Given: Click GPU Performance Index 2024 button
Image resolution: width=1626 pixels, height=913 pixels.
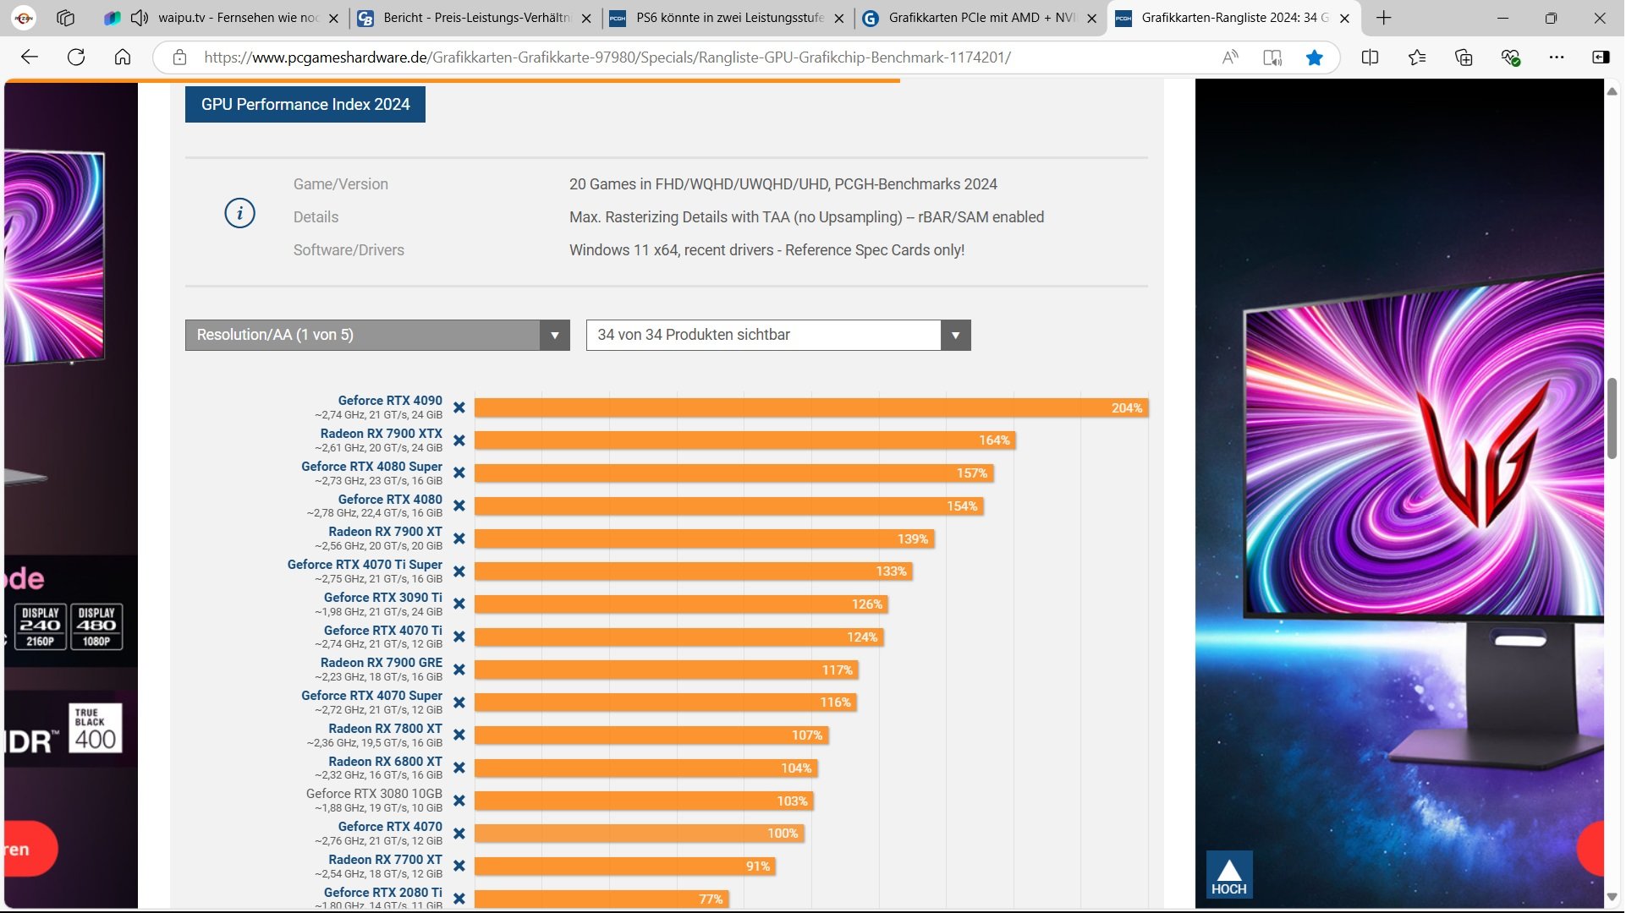Looking at the screenshot, I should [x=305, y=105].
